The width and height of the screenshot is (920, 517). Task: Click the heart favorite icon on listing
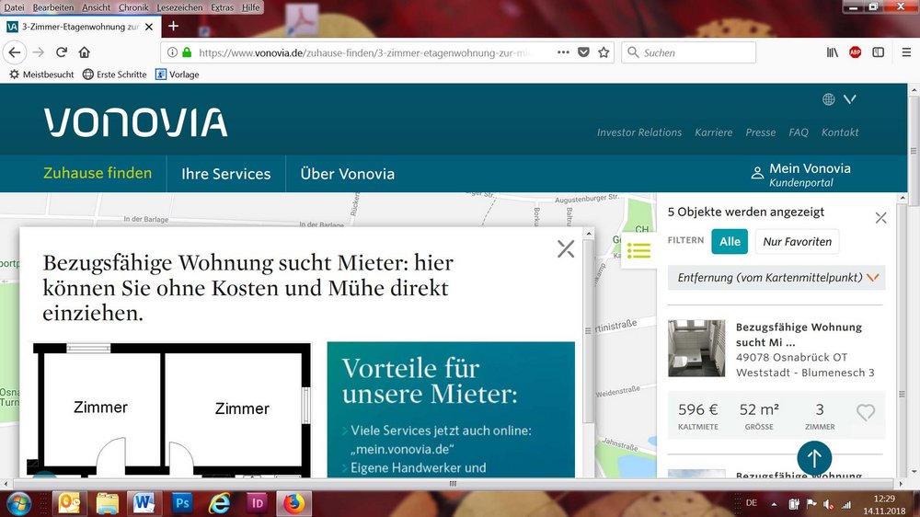(865, 413)
